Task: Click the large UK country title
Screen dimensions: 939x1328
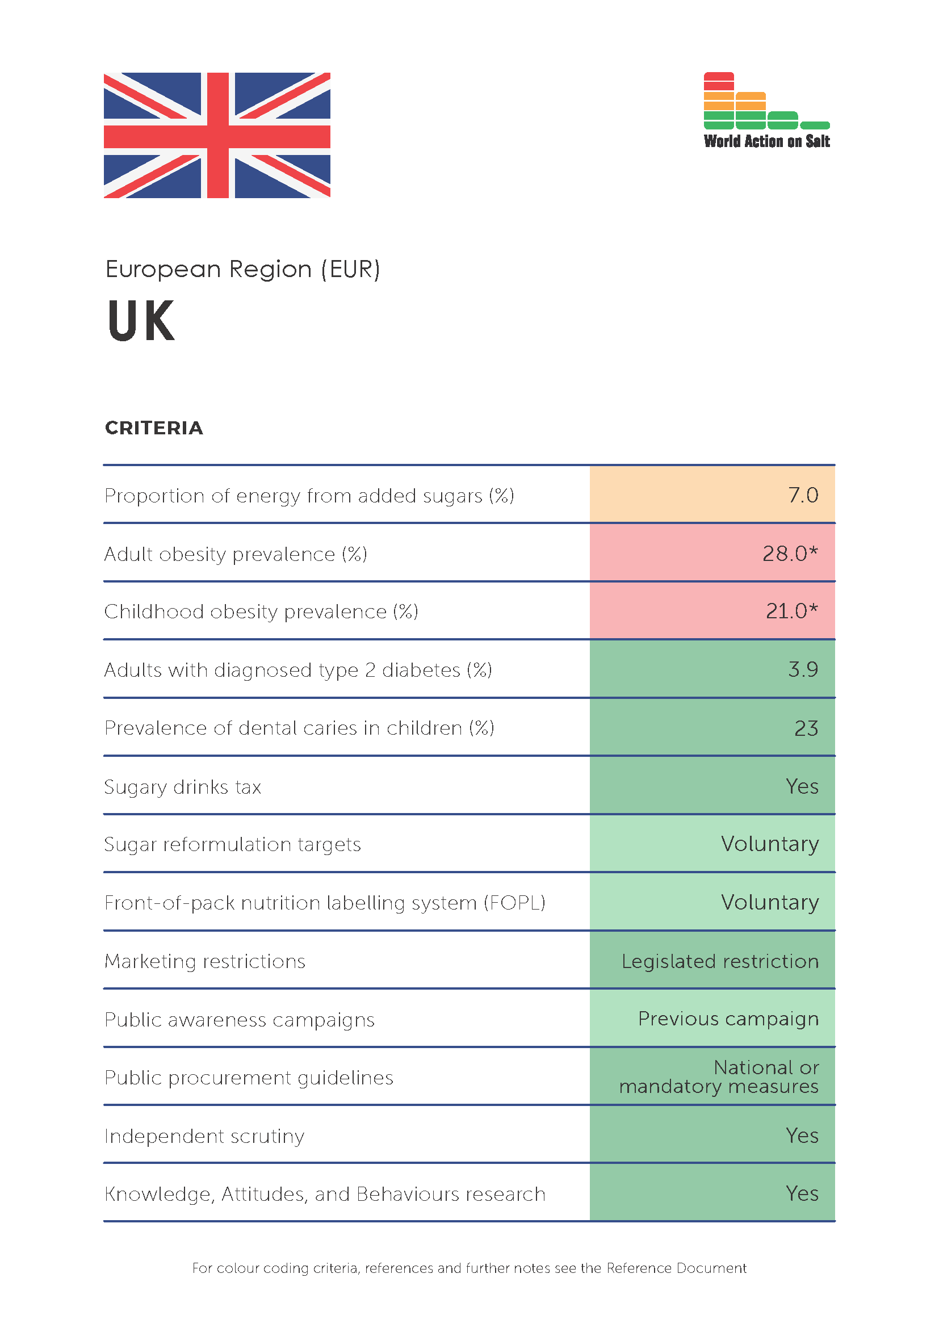Action: pos(140,321)
